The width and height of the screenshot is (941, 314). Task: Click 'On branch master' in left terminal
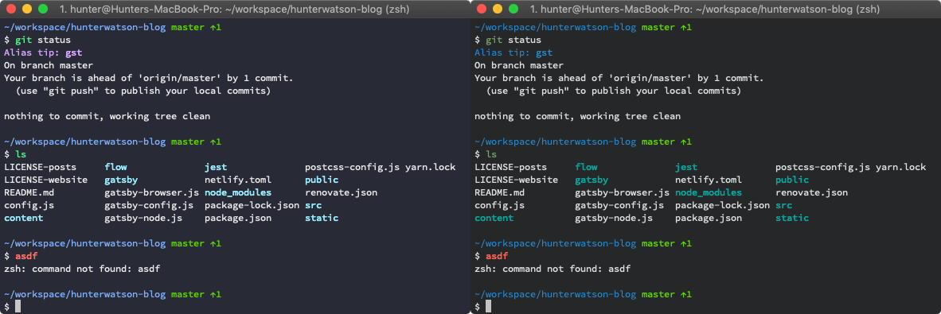pos(49,65)
